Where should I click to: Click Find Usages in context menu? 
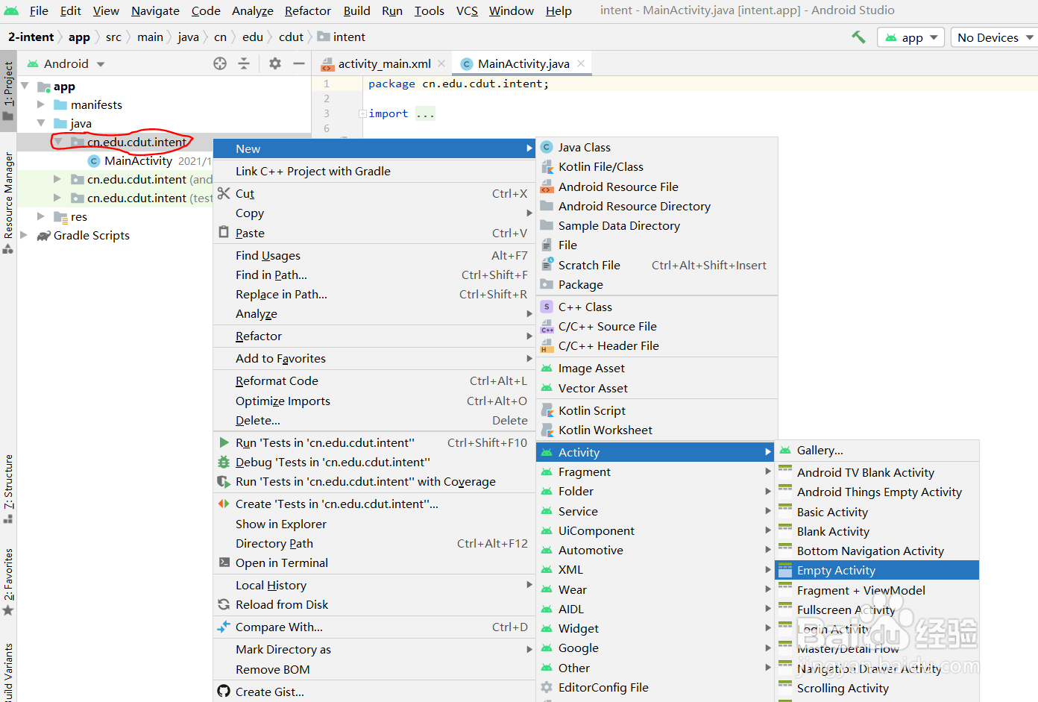click(x=374, y=255)
